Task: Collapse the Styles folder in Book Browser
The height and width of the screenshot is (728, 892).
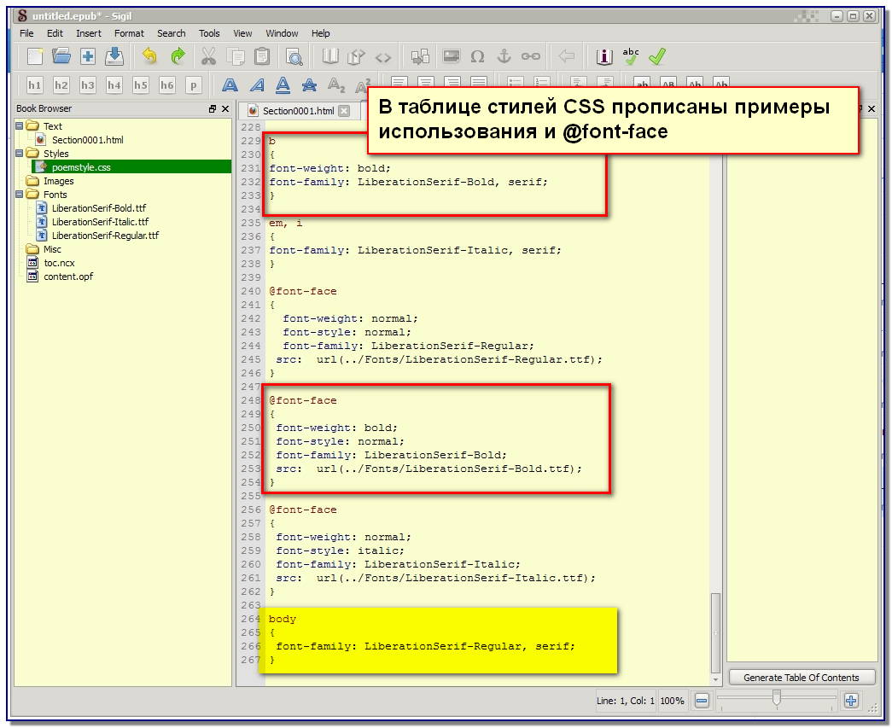Action: [x=19, y=153]
